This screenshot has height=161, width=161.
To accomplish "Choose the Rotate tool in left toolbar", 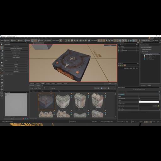I will (2, 51).
